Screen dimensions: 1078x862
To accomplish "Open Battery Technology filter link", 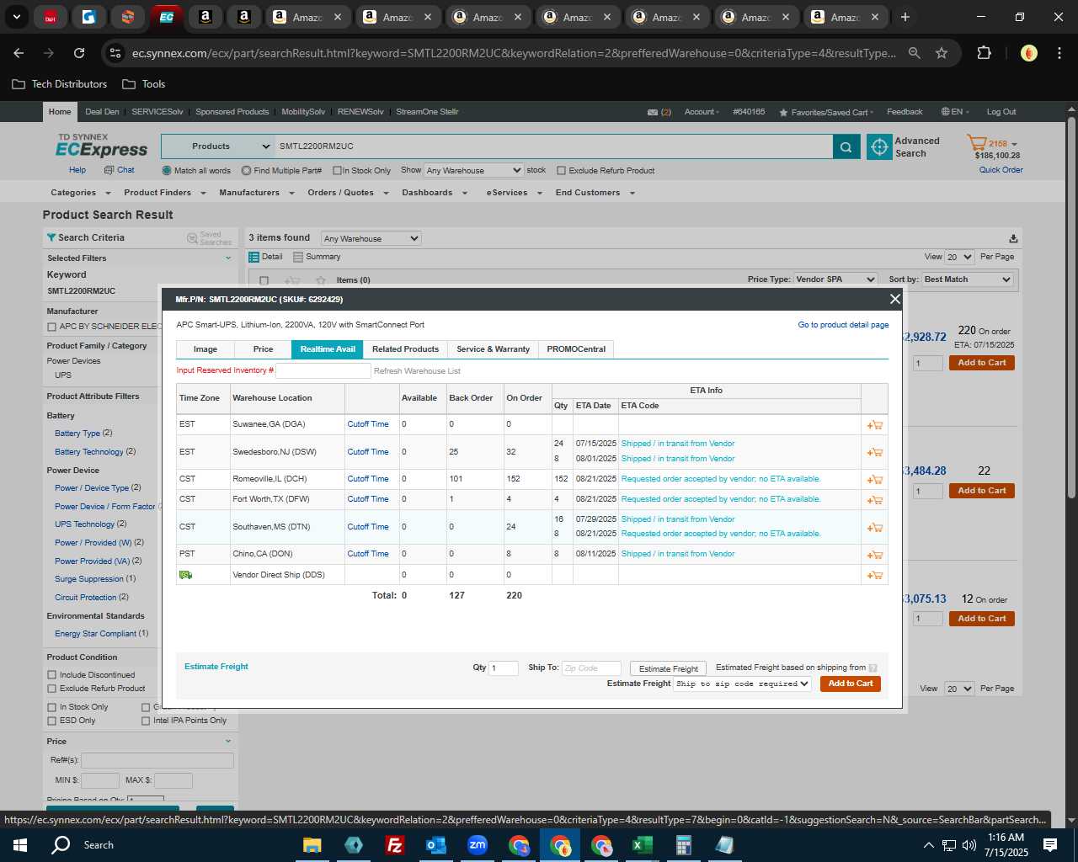I will click(x=89, y=452).
